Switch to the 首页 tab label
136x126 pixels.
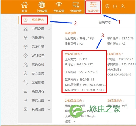[24, 11]
